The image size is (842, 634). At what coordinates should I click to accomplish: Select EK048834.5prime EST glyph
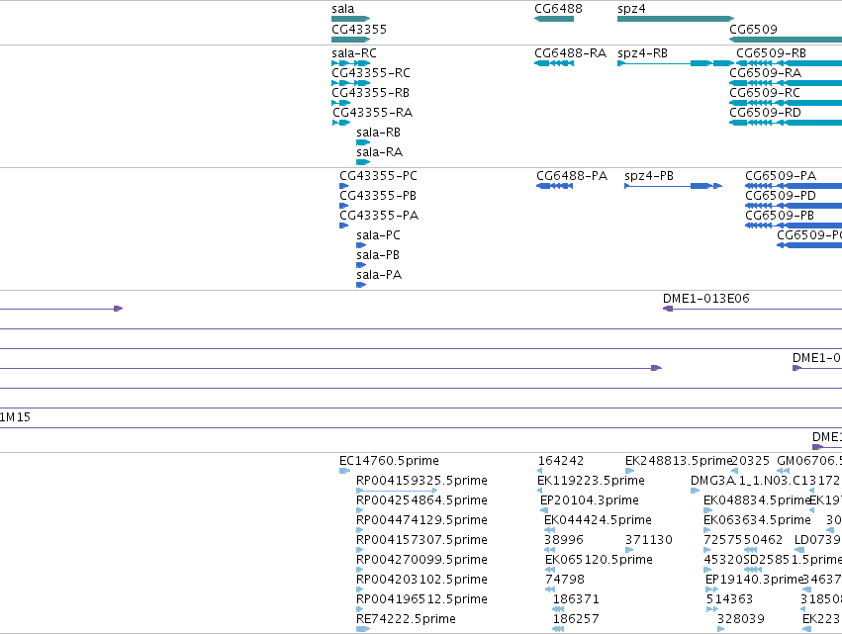click(x=707, y=510)
